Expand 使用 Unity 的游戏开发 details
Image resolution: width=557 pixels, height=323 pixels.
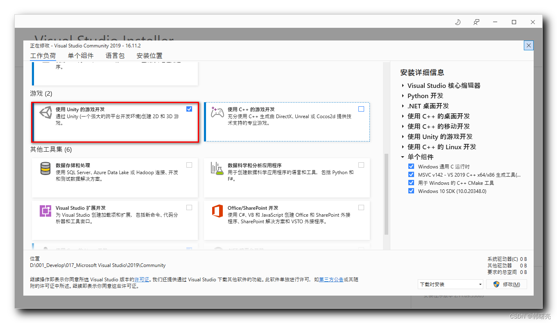coord(403,137)
